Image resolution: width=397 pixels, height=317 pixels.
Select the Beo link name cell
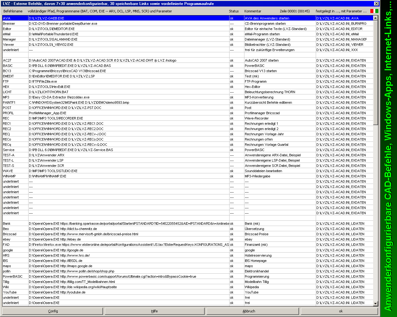click(x=15, y=229)
